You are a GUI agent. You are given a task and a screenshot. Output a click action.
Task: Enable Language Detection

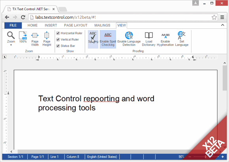pos(129,39)
